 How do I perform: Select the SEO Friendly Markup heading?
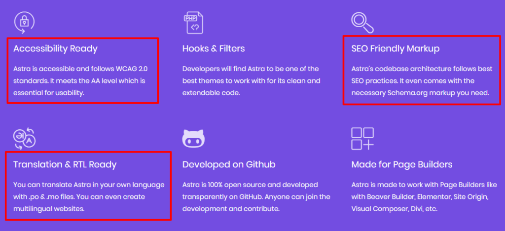pyautogui.click(x=396, y=49)
